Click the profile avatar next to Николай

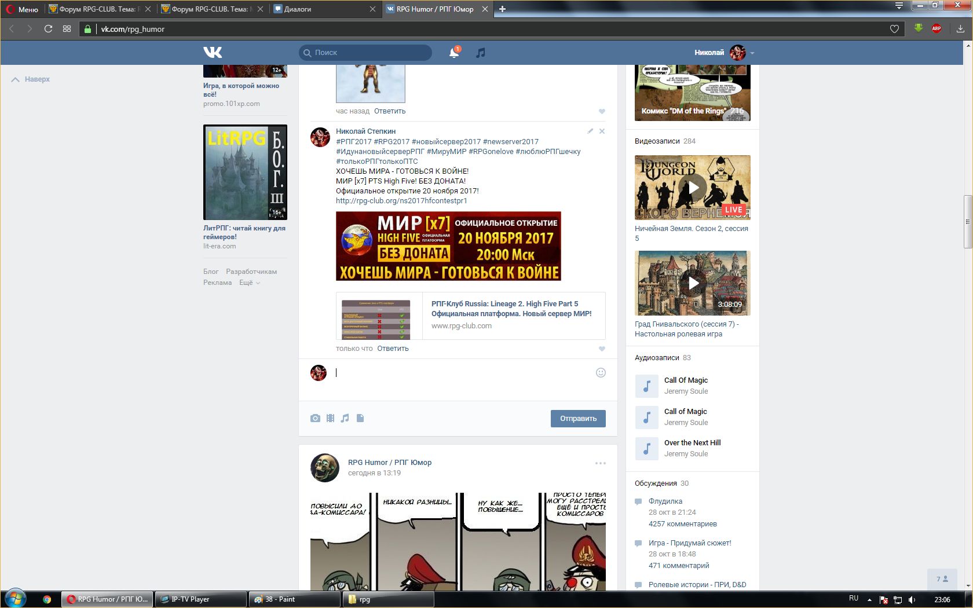coord(737,53)
